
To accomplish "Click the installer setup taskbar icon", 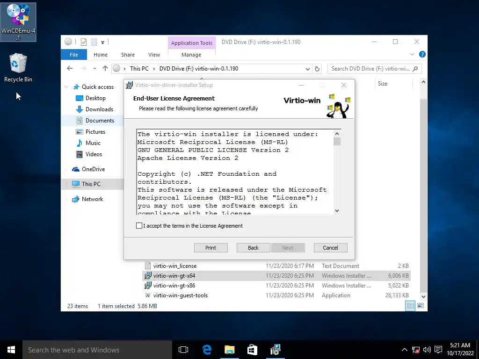I will (276, 350).
